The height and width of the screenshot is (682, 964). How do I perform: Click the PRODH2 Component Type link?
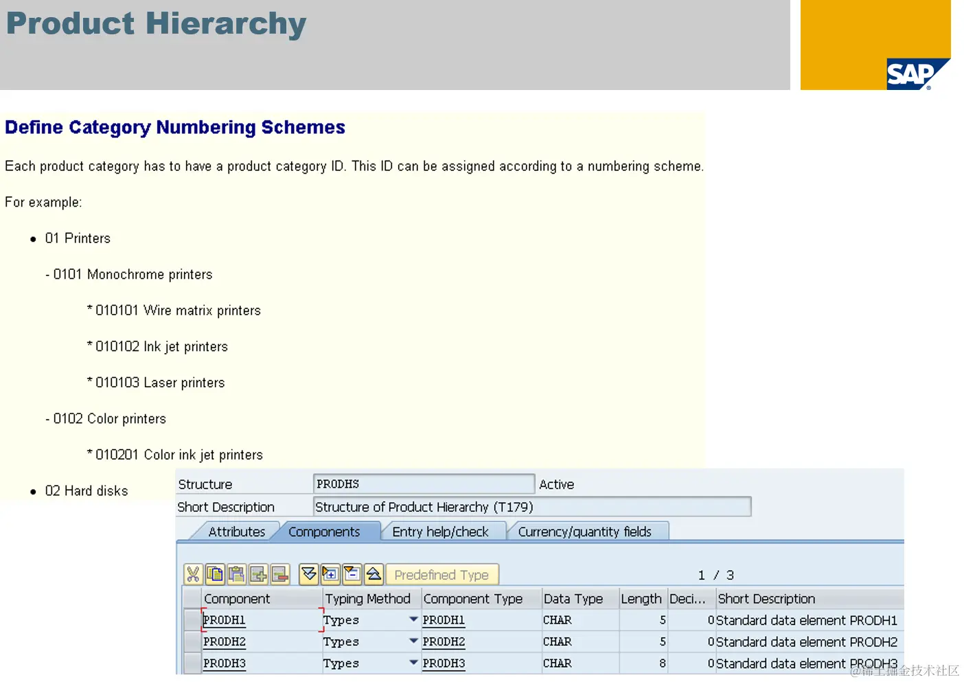coord(444,642)
